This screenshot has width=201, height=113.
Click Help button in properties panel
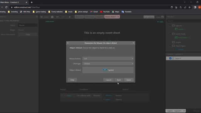pyautogui.click(x=28, y=35)
